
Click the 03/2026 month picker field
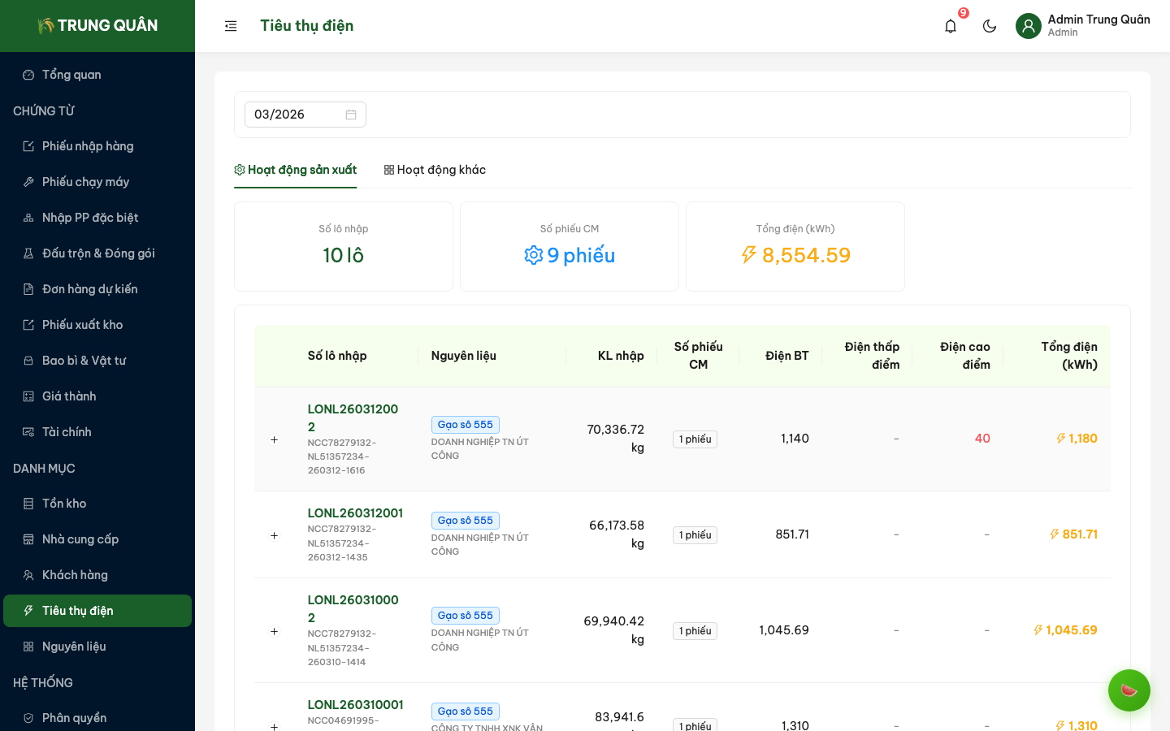pos(296,115)
